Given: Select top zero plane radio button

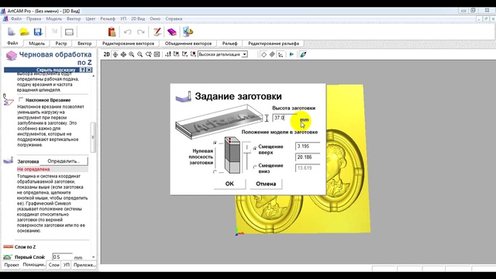Looking at the screenshot, I should point(215,143).
